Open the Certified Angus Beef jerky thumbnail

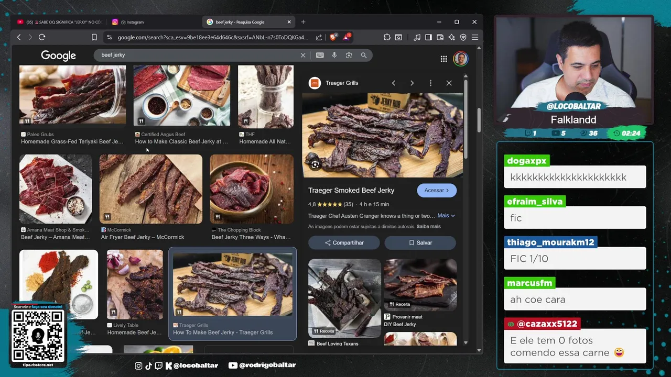pos(182,96)
